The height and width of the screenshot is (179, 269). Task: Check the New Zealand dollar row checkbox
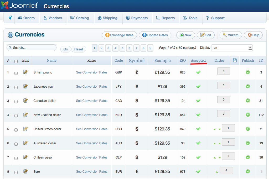[16, 116]
